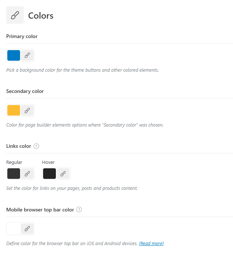Open the Hover links color brush picker
The width and height of the screenshot is (233, 259).
(x=63, y=174)
